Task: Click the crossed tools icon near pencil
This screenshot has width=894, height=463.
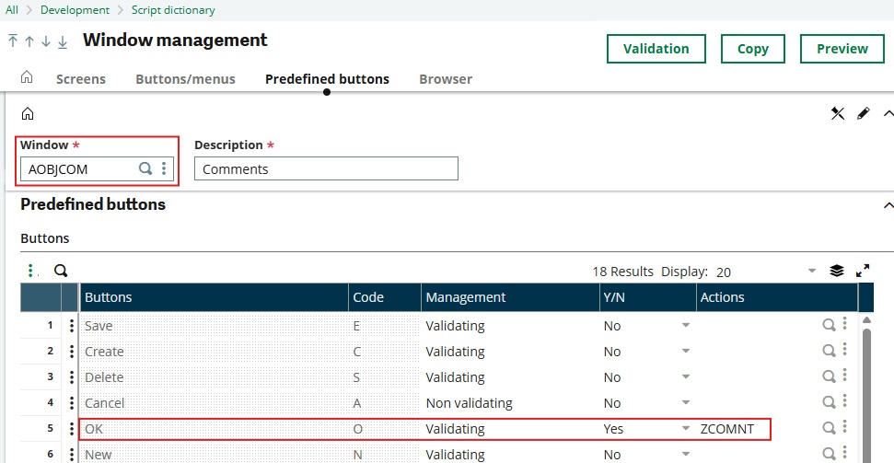Action: point(838,113)
